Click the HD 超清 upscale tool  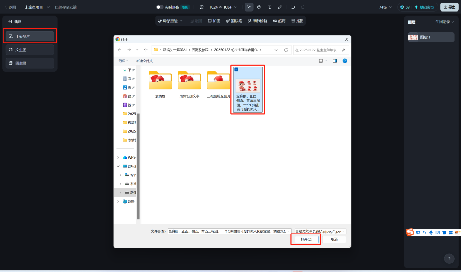coord(279,20)
